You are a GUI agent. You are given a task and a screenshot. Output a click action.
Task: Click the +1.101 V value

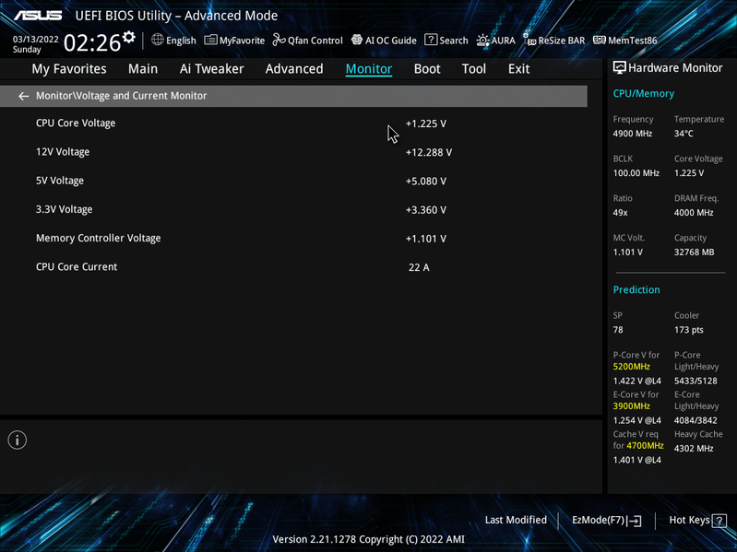(426, 239)
